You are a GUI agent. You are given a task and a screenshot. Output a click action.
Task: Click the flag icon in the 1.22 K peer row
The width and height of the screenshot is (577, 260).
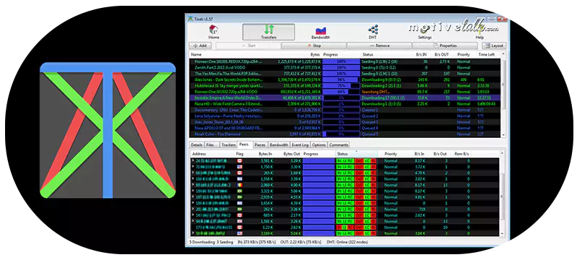(x=239, y=227)
